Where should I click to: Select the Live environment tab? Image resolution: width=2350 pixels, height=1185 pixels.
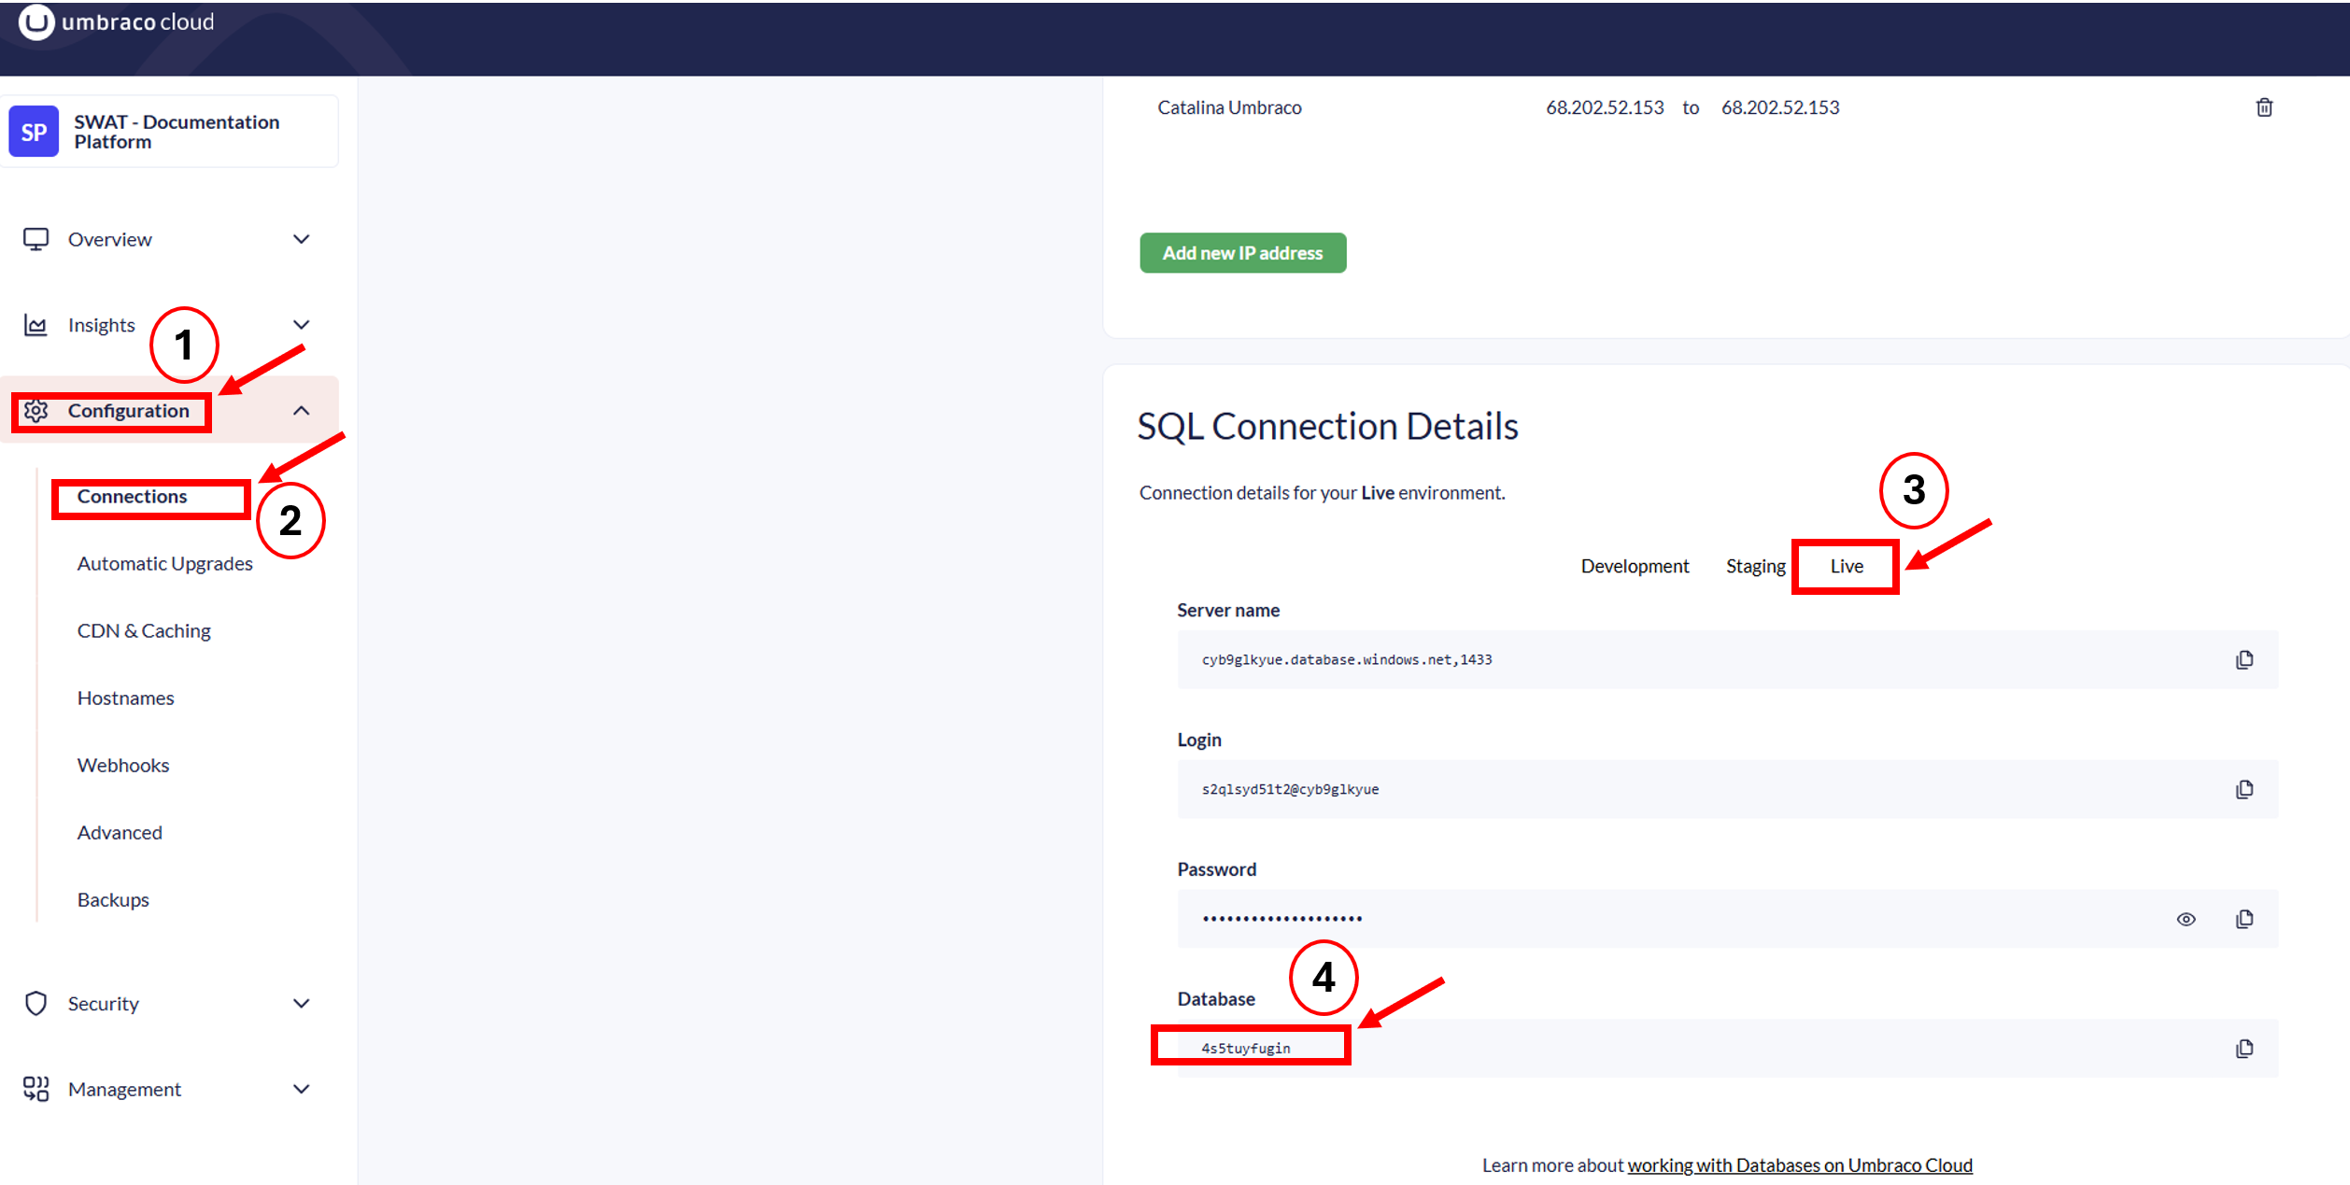pos(1846,566)
